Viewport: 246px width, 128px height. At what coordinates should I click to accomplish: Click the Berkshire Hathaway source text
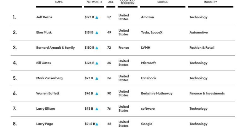(x=157, y=93)
